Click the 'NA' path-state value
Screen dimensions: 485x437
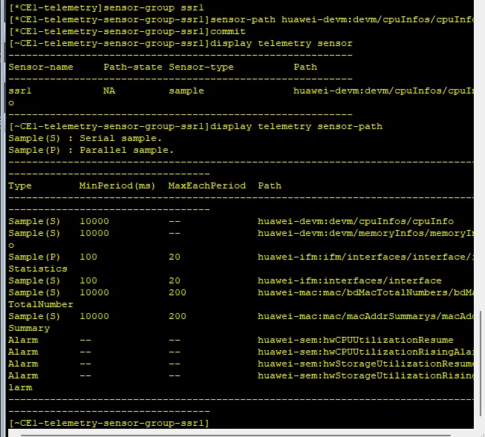(109, 91)
